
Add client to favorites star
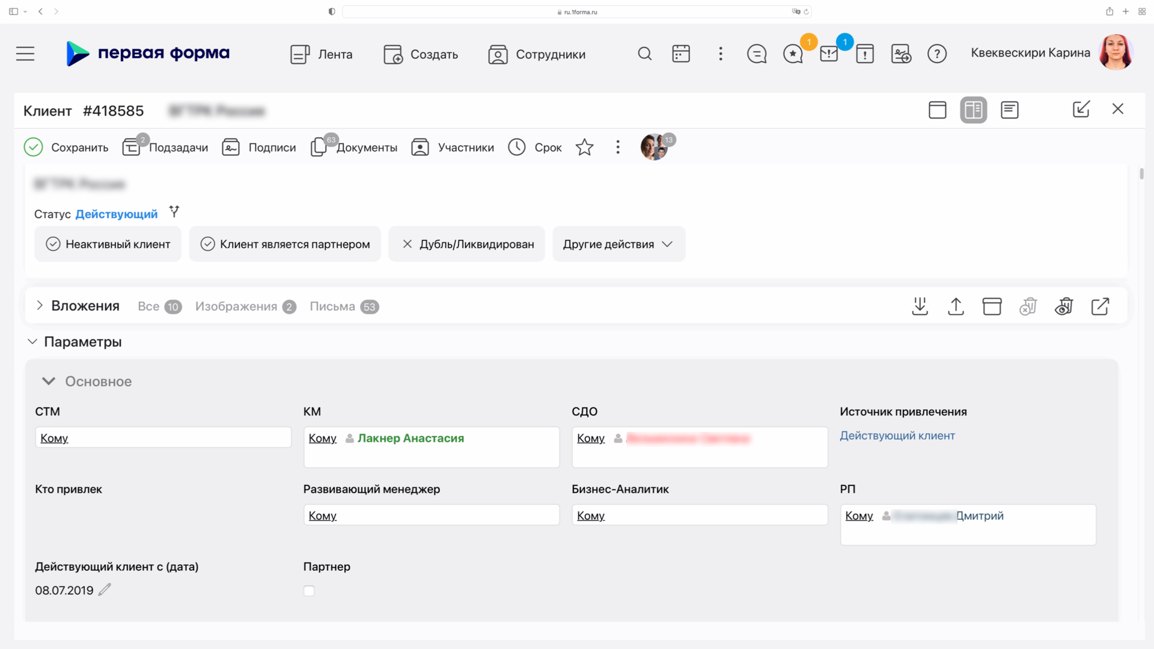click(584, 147)
